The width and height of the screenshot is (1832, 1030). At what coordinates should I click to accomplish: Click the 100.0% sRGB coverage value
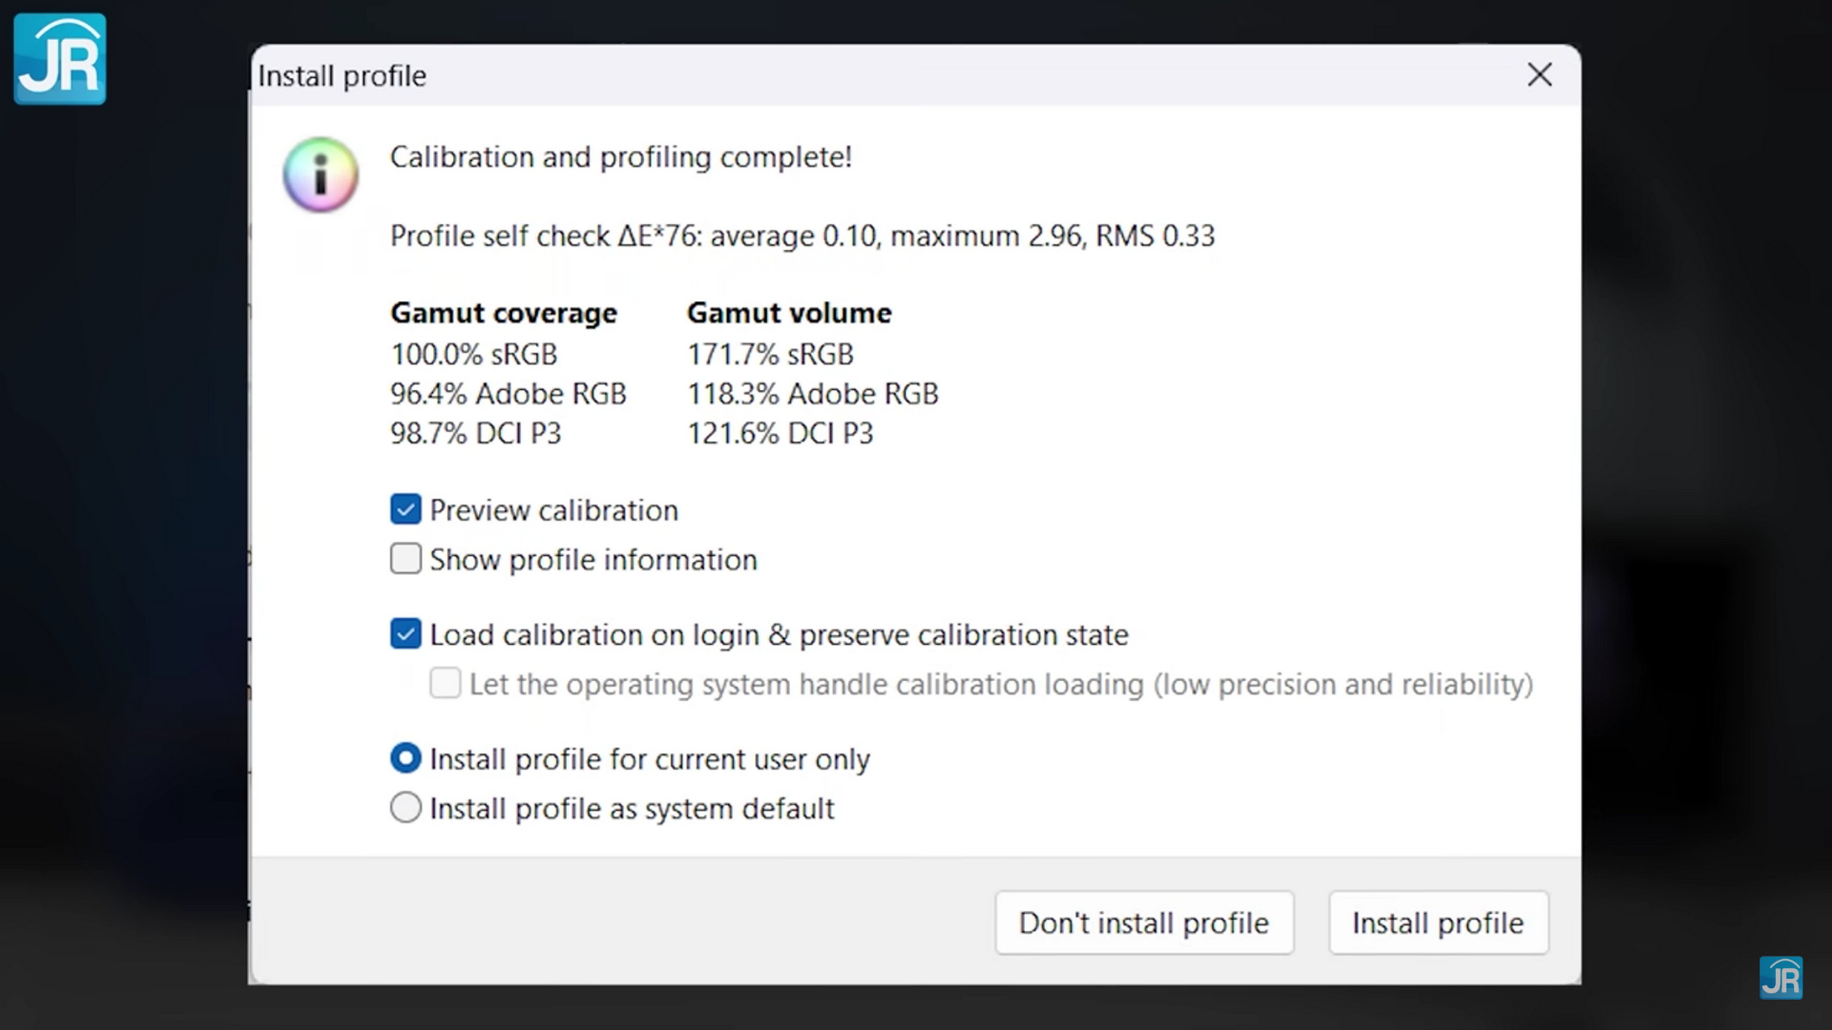point(473,354)
